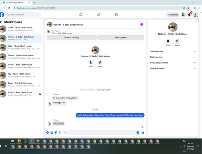Viewport: 202px width, 154px height.
Task: Choose a sticker in the composer
Action: [56, 133]
